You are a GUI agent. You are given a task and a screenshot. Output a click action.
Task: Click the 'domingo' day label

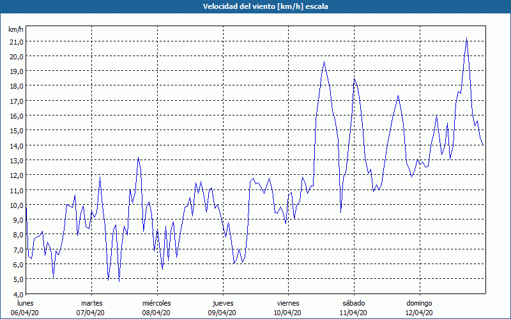[x=419, y=303]
